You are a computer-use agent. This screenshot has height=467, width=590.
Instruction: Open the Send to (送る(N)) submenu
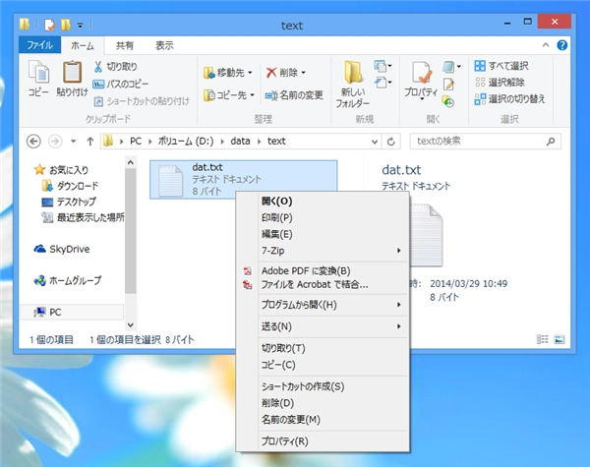click(x=324, y=326)
